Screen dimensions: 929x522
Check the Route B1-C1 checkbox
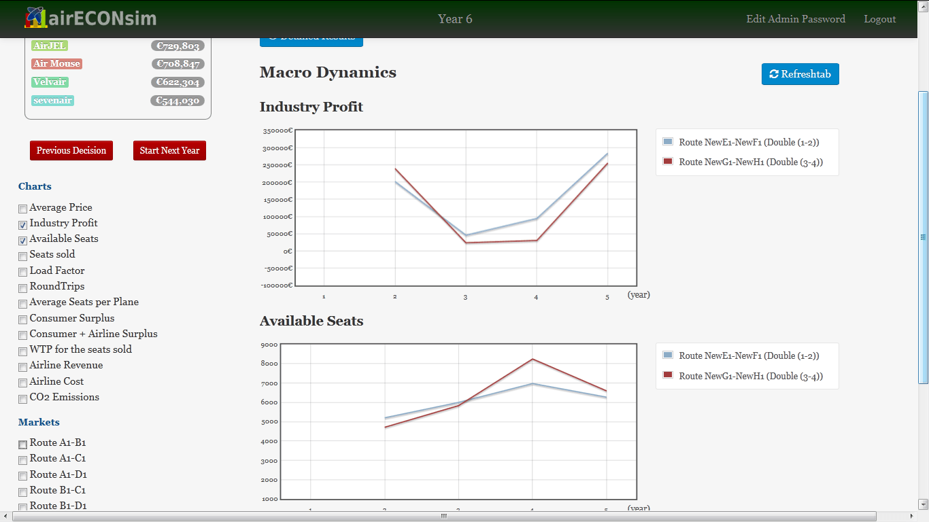[x=22, y=491]
